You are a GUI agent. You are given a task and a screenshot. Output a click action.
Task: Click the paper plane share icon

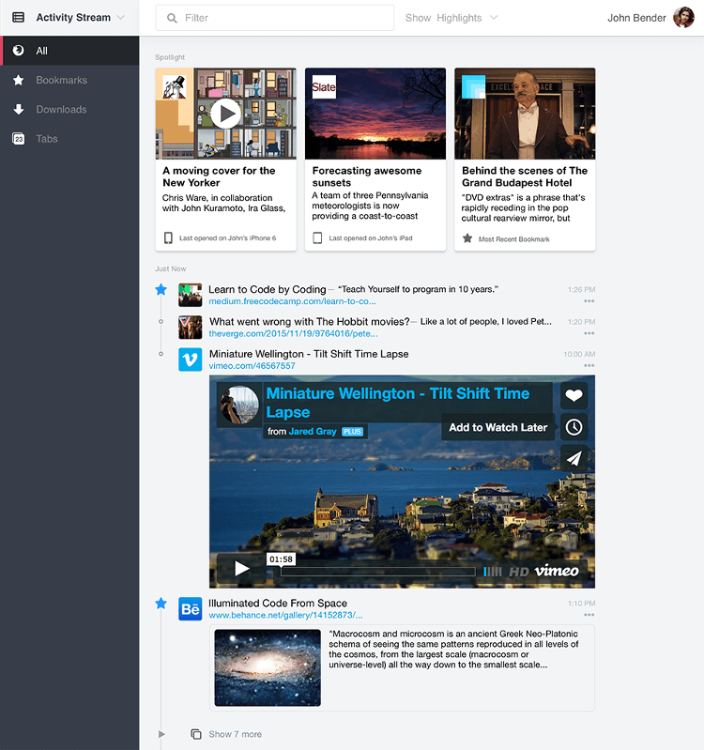pos(574,458)
